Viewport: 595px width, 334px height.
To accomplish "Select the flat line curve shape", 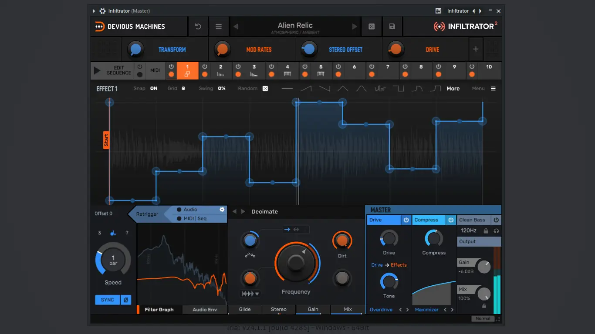I will (x=287, y=89).
